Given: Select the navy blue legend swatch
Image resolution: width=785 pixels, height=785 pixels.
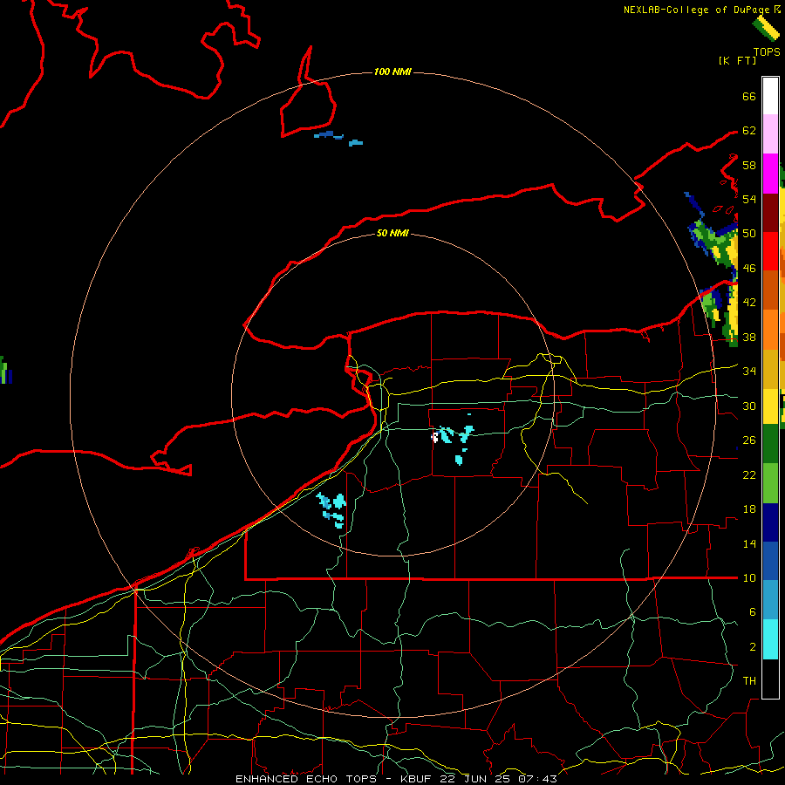Looking at the screenshot, I should pyautogui.click(x=770, y=522).
